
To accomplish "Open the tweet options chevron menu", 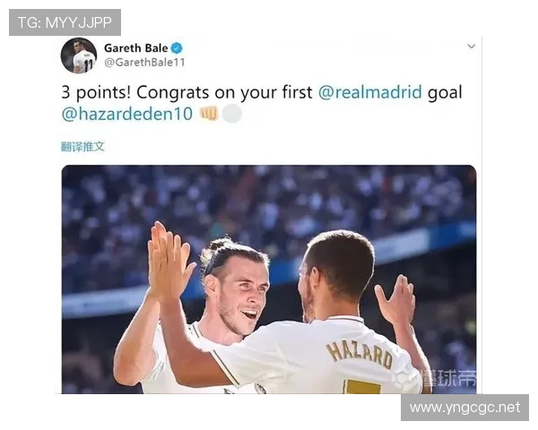I will point(472,46).
